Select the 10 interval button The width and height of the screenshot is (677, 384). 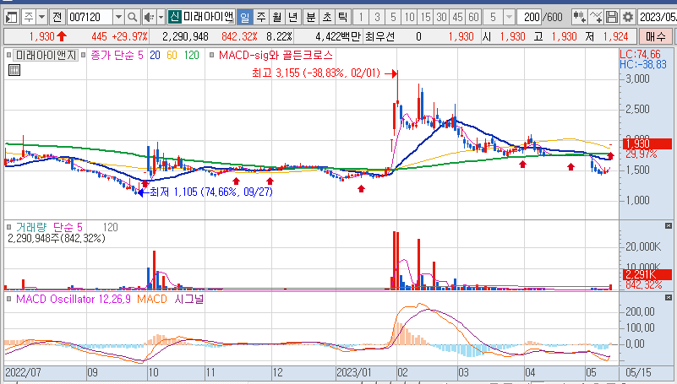[x=409, y=17]
